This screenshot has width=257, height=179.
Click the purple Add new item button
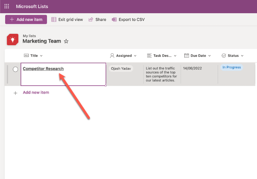tap(26, 19)
